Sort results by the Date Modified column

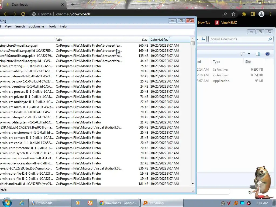[x=170, y=40]
